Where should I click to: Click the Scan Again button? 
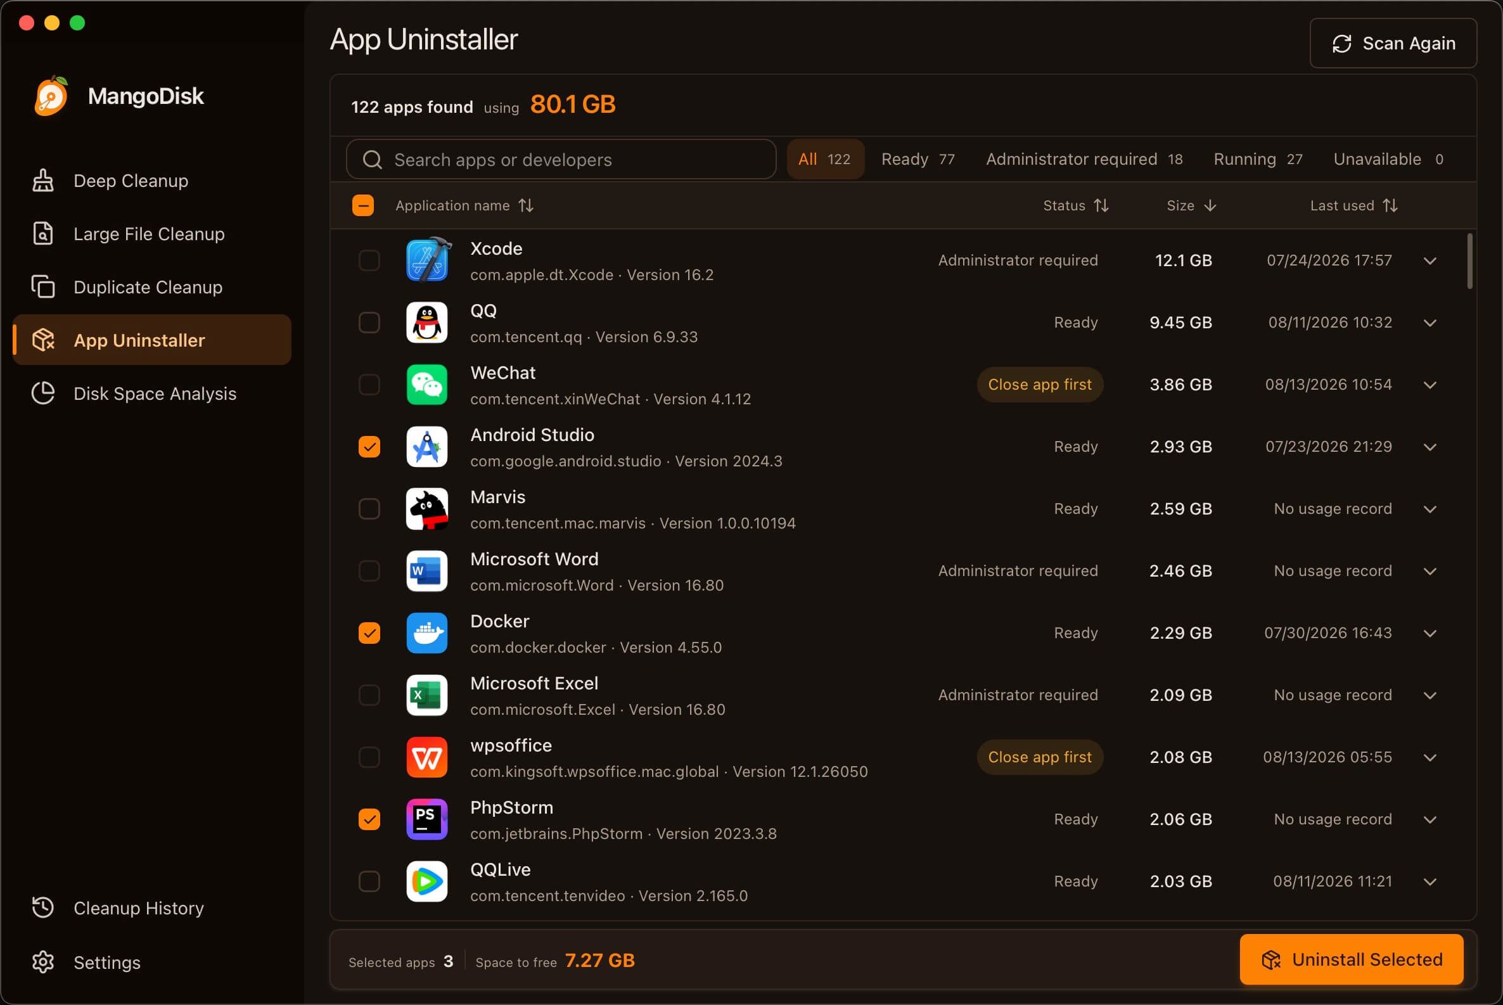point(1393,43)
